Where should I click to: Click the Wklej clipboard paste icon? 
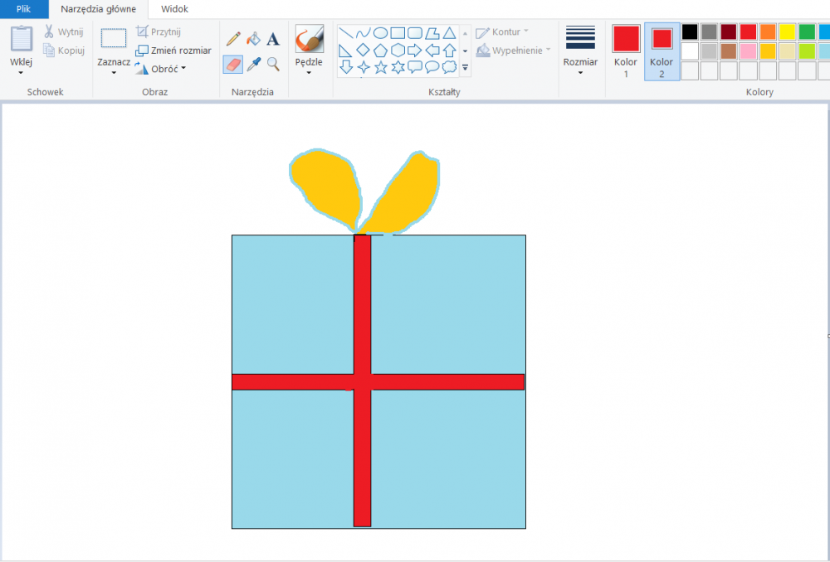click(x=22, y=39)
